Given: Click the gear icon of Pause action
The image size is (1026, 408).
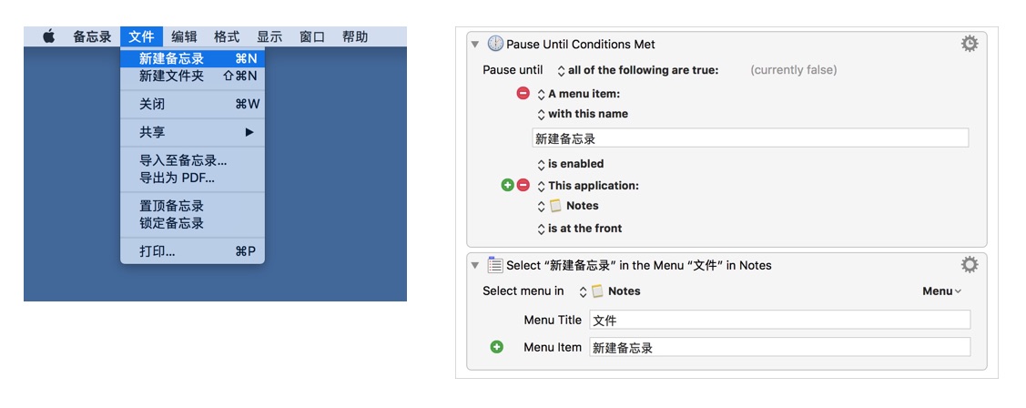Looking at the screenshot, I should [970, 44].
